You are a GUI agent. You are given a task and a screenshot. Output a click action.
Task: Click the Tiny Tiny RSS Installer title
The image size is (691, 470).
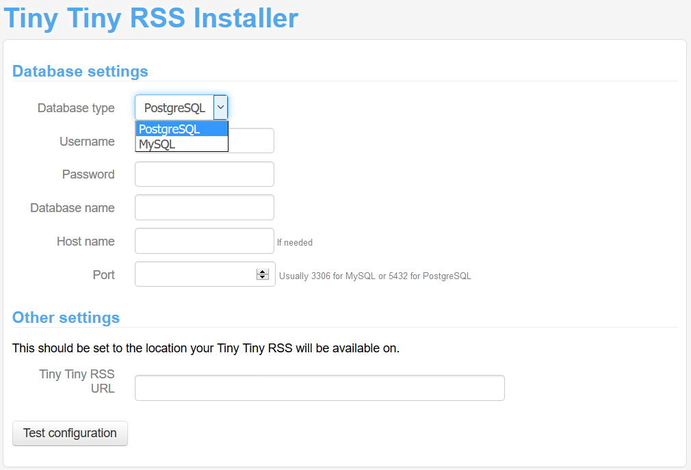[x=151, y=17]
